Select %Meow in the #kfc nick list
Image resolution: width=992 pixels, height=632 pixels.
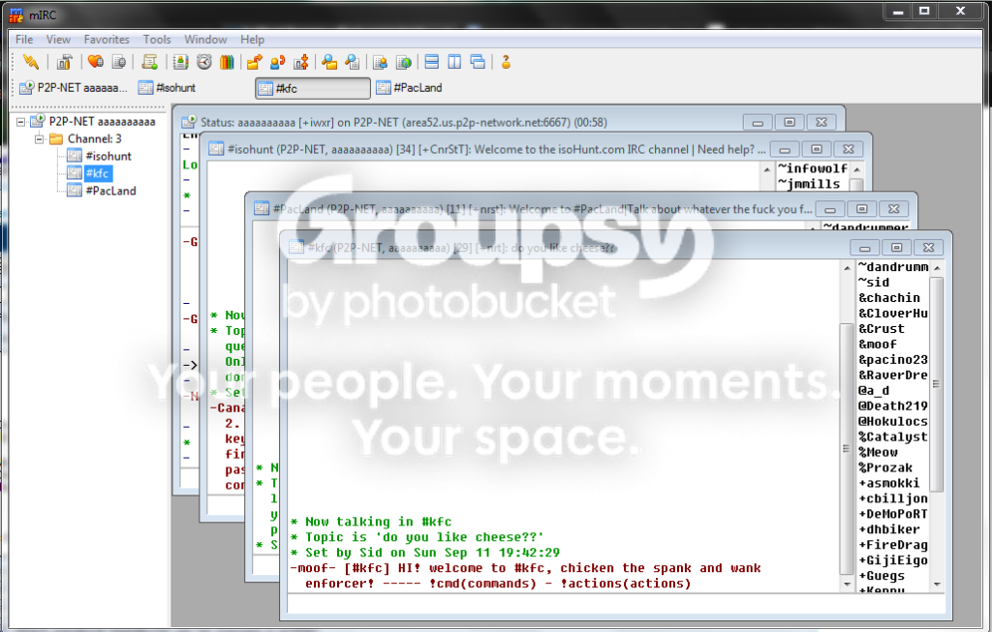click(x=878, y=453)
